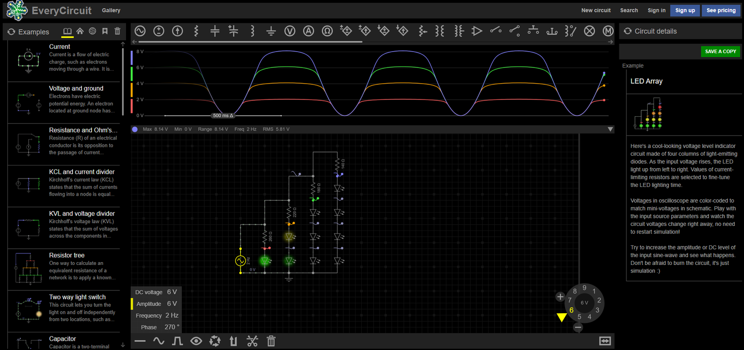Pick the resistor component from toolbar
The height and width of the screenshot is (350, 744).
[x=196, y=31]
